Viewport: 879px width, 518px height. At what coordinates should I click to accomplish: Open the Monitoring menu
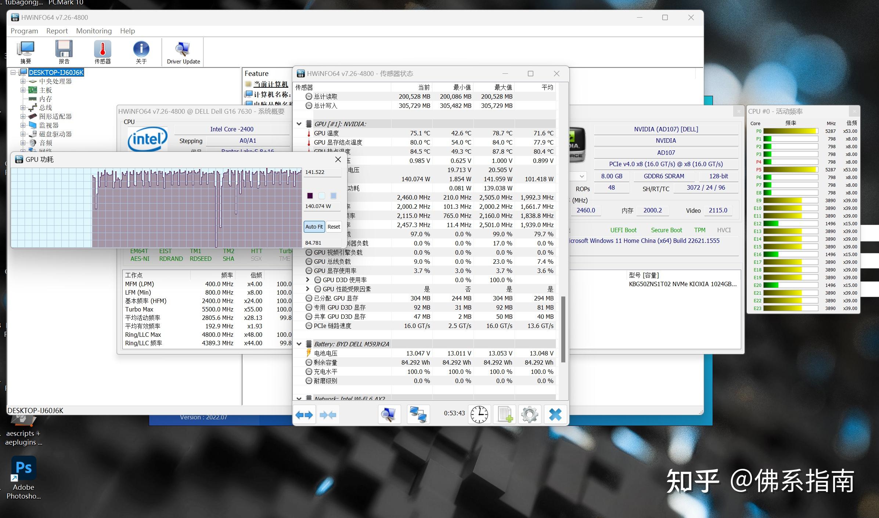pos(94,31)
